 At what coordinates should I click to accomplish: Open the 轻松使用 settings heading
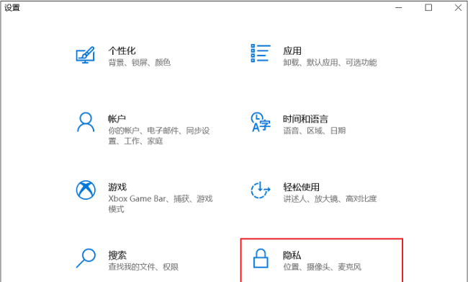[301, 187]
